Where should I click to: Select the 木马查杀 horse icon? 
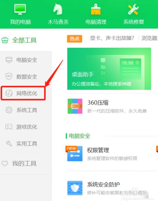[x=58, y=9]
